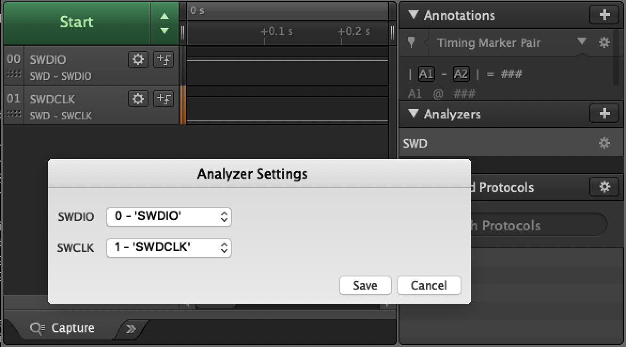
Task: Open Timing Marker Pair gear options
Action: coord(604,43)
